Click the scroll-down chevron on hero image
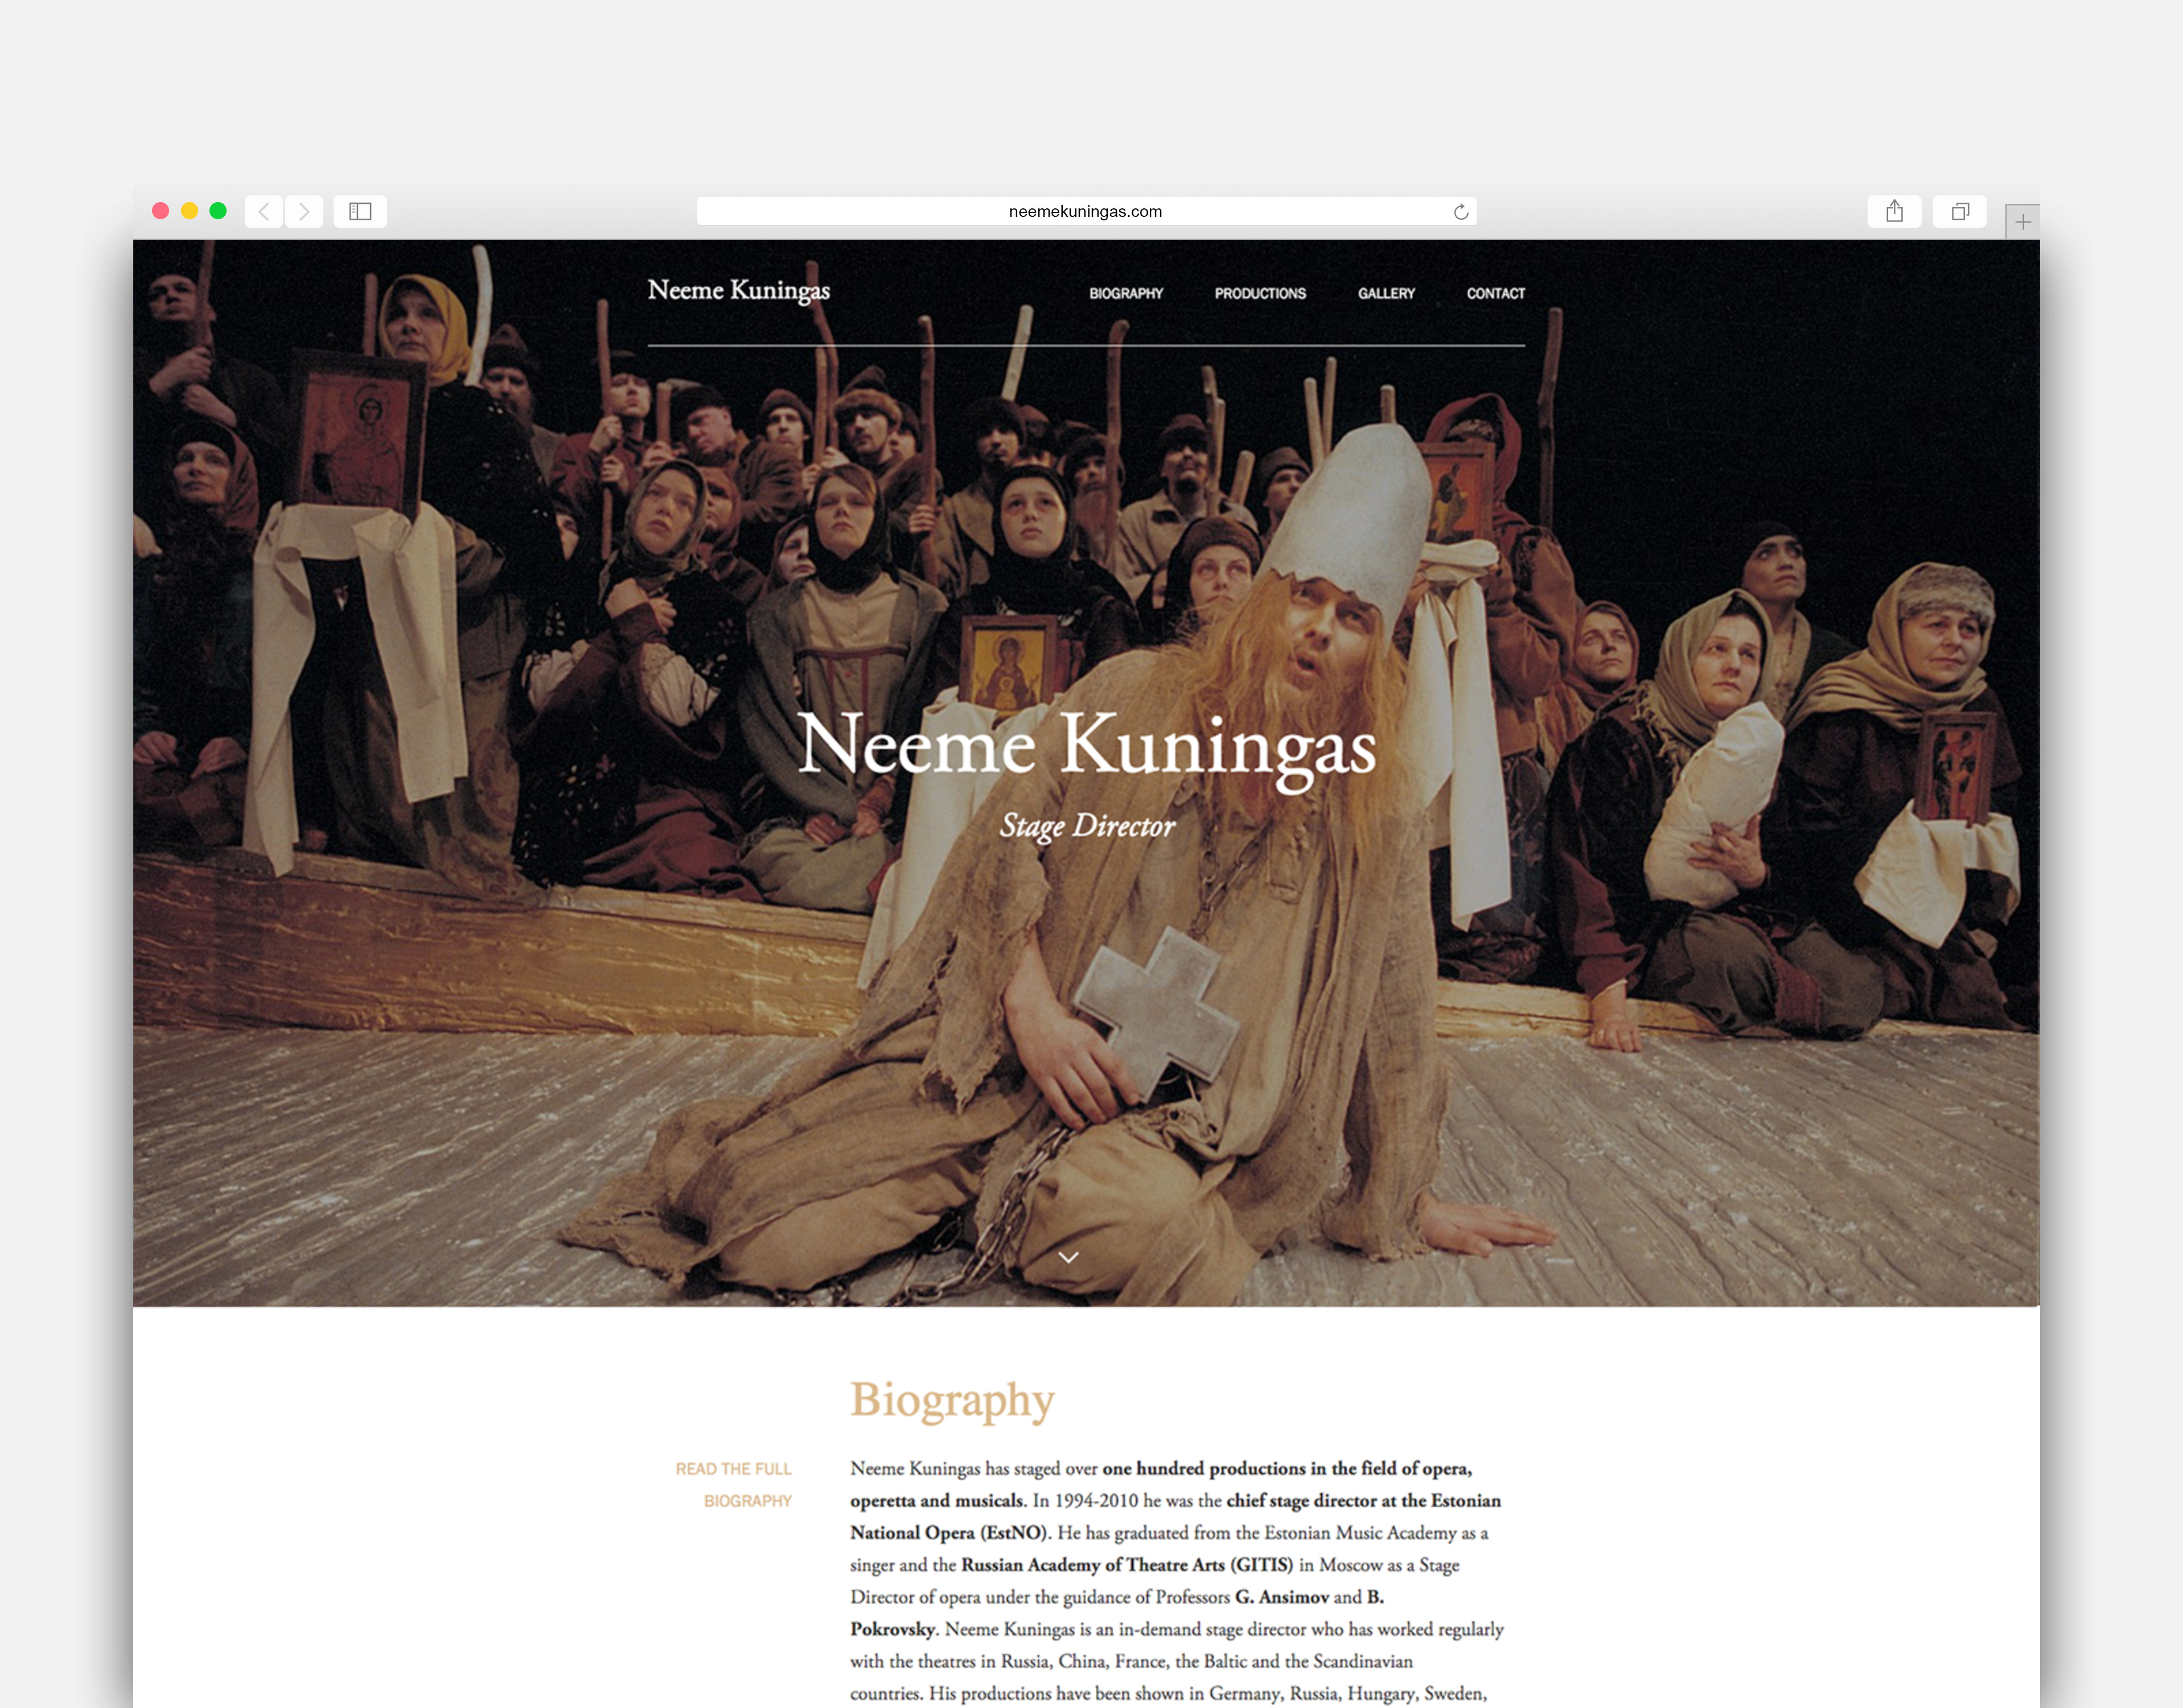The image size is (2183, 1708). point(1068,1257)
